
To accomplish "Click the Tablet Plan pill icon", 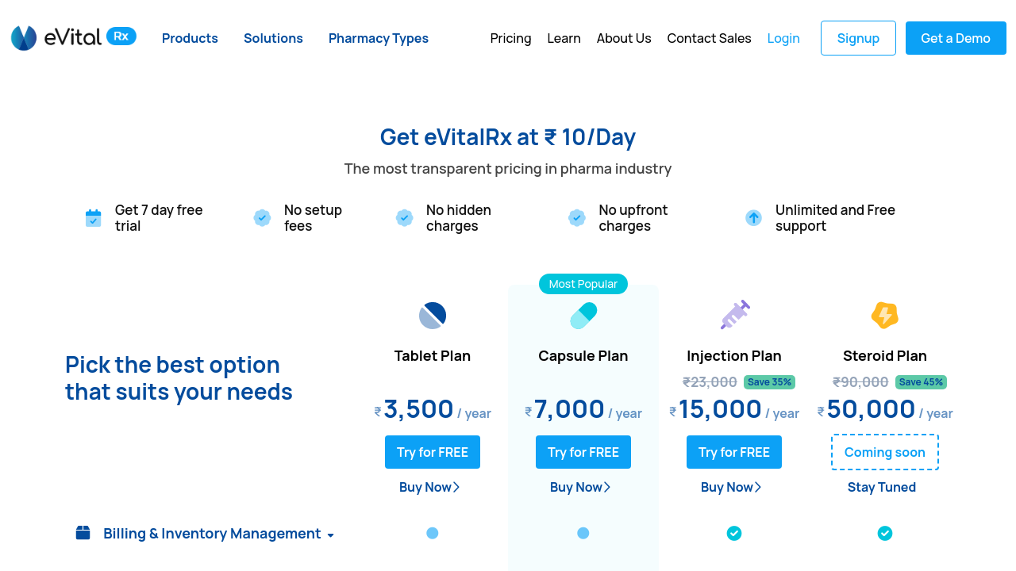I will click(x=433, y=316).
